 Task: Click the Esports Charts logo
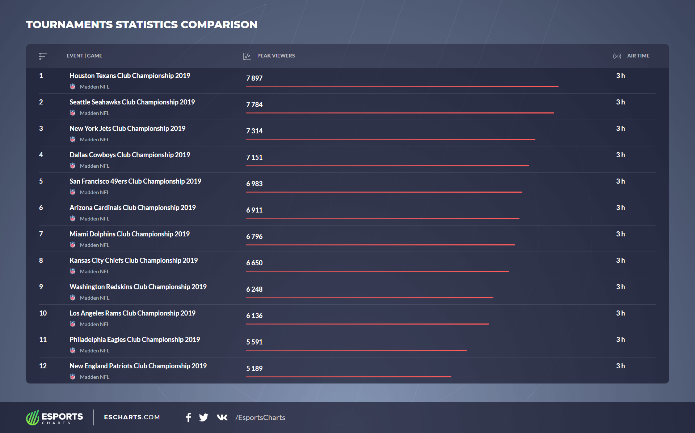[x=54, y=417]
